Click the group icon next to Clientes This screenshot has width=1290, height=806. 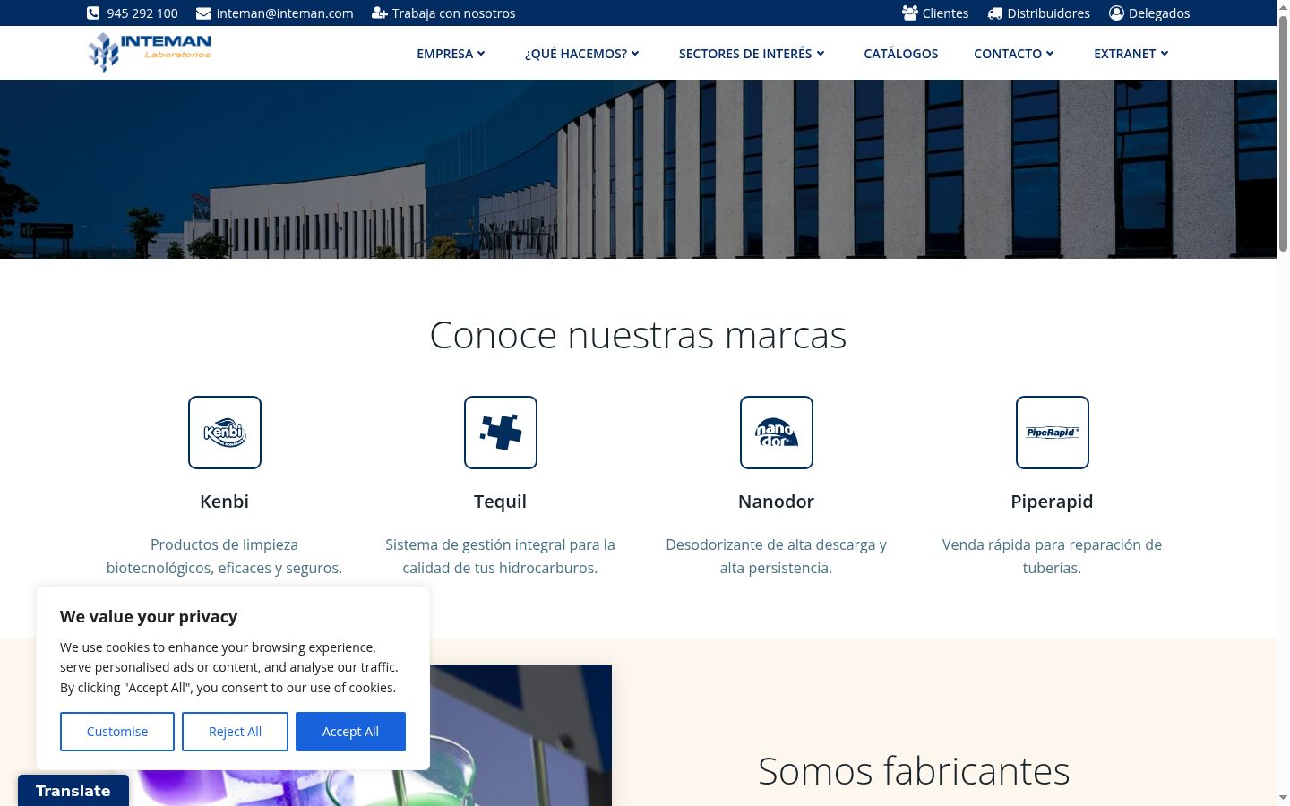click(x=910, y=13)
